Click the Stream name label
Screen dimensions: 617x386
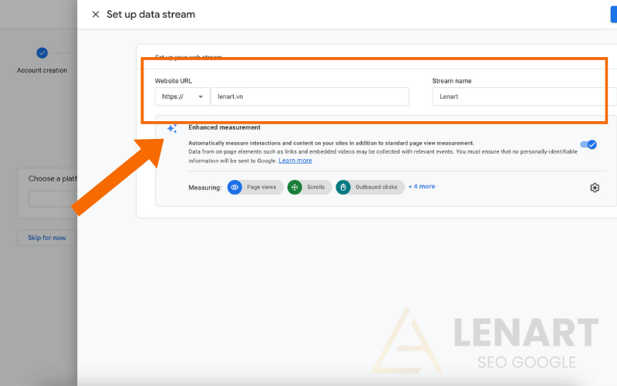(x=452, y=81)
